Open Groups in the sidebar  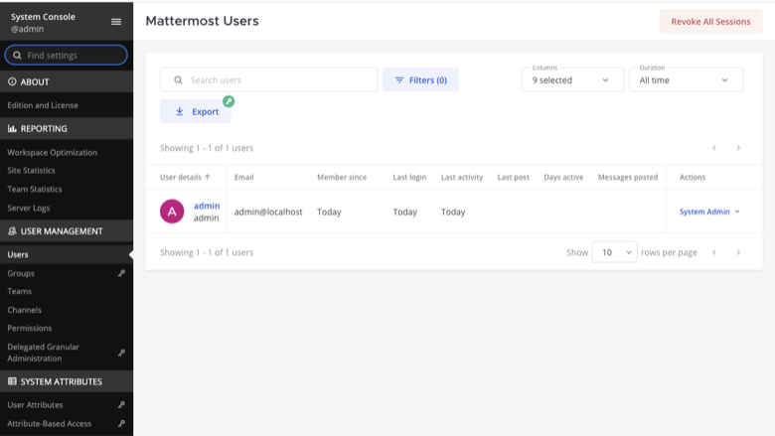click(x=21, y=273)
